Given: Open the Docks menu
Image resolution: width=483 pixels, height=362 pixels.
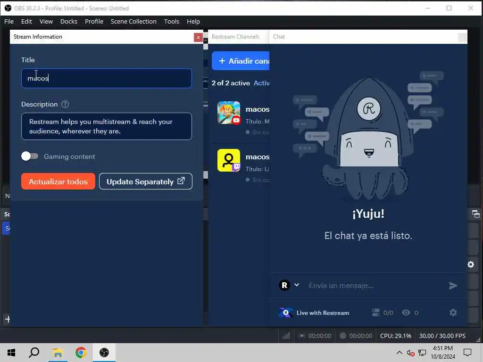Looking at the screenshot, I should coord(69,22).
